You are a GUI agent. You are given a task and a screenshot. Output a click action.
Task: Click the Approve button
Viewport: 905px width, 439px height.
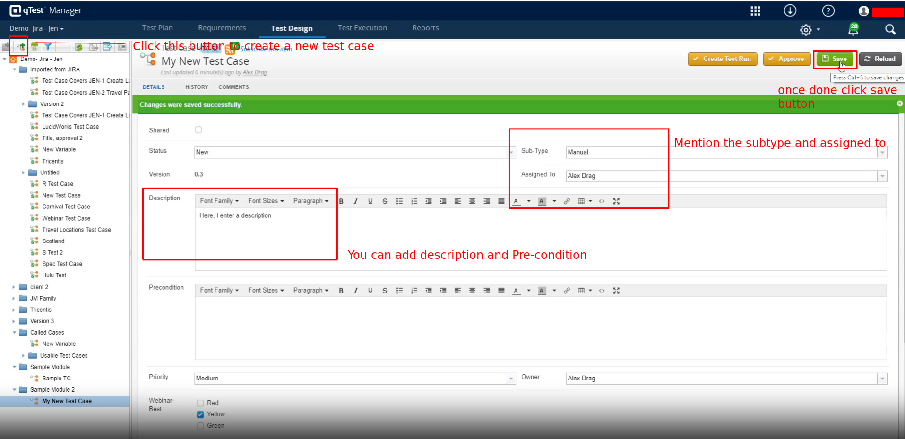[786, 59]
